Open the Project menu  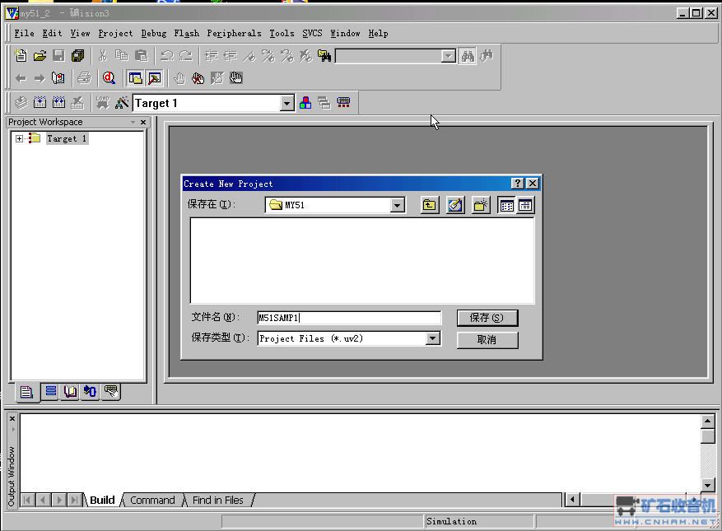click(115, 33)
